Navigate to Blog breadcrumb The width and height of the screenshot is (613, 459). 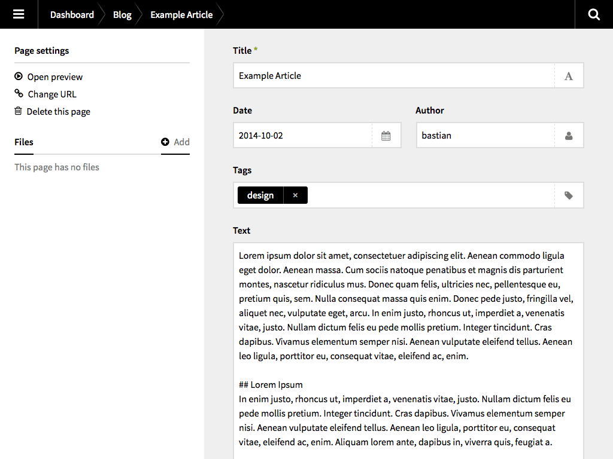[x=122, y=15]
